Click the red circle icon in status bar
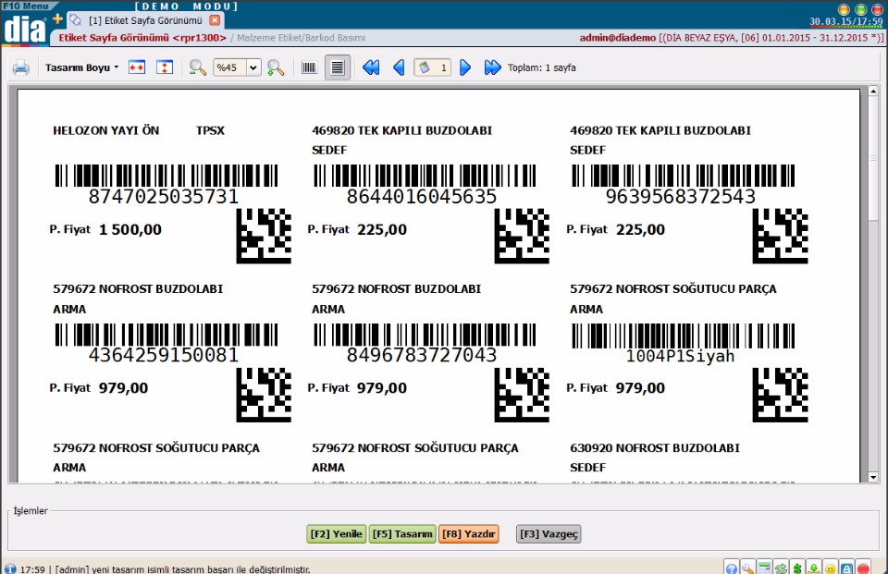Image resolution: width=888 pixels, height=574 pixels. point(864,568)
